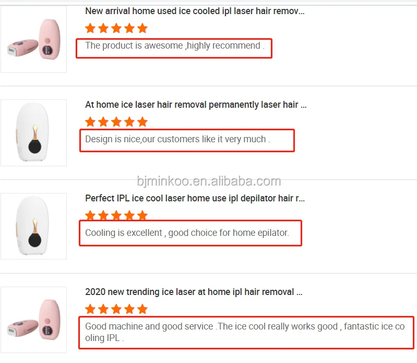Click first star under 2020 new trending title

[91, 309]
